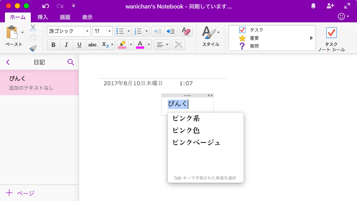The width and height of the screenshot is (357, 201).
Task: Expand the tags gallery arrow
Action: click(x=311, y=38)
